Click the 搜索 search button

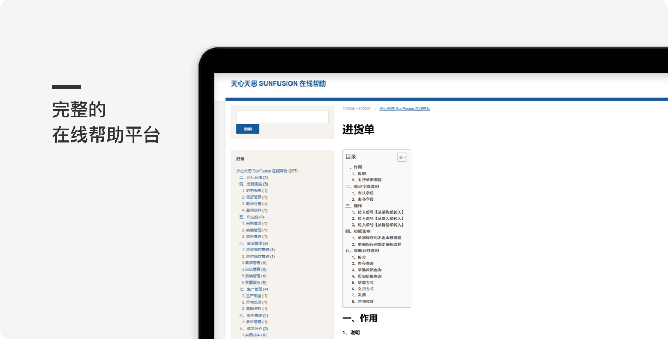(x=248, y=129)
